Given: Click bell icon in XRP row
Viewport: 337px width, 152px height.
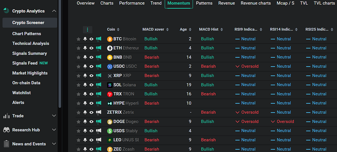Looking at the screenshot, I should click(x=85, y=76).
